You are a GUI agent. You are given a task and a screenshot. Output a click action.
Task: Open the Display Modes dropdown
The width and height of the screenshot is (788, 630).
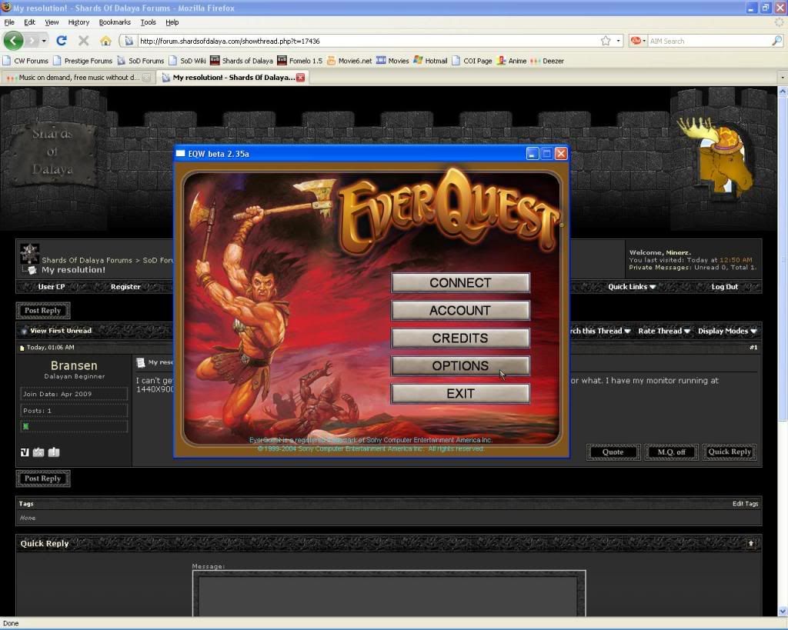pos(727,331)
